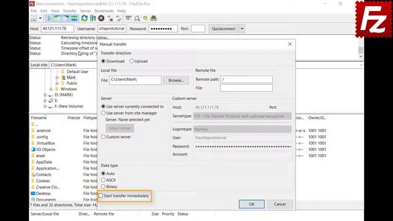Click the Windows folder icon in tree
Image resolution: width=393 pixels, height=221 pixels.
click(x=57, y=89)
